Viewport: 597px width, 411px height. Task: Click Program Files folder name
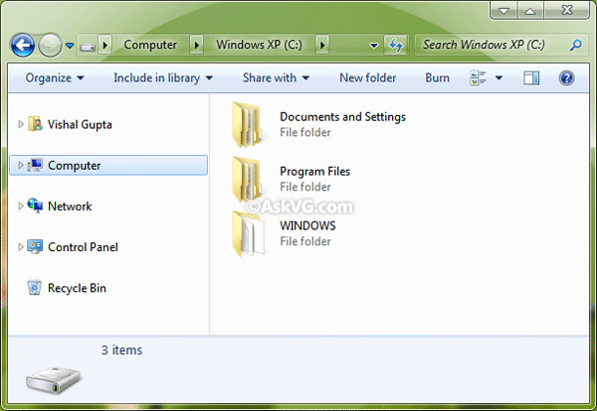[314, 172]
